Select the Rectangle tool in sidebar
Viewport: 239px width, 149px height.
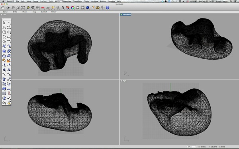[x=9, y=37]
